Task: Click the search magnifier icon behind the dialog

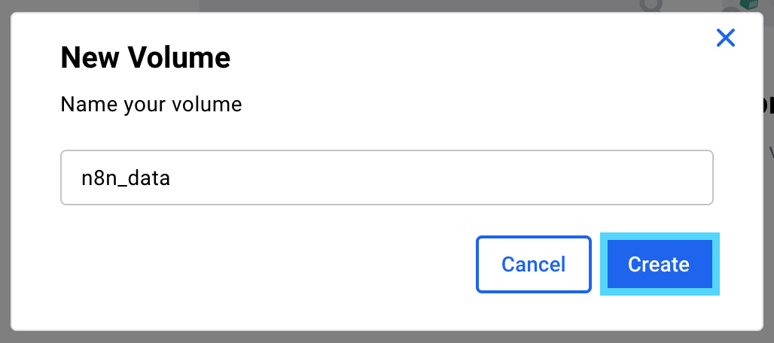Action: coord(651,5)
